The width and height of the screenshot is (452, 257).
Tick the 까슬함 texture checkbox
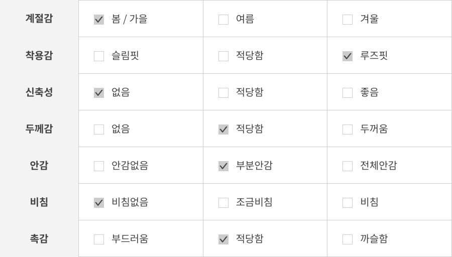[348, 239]
